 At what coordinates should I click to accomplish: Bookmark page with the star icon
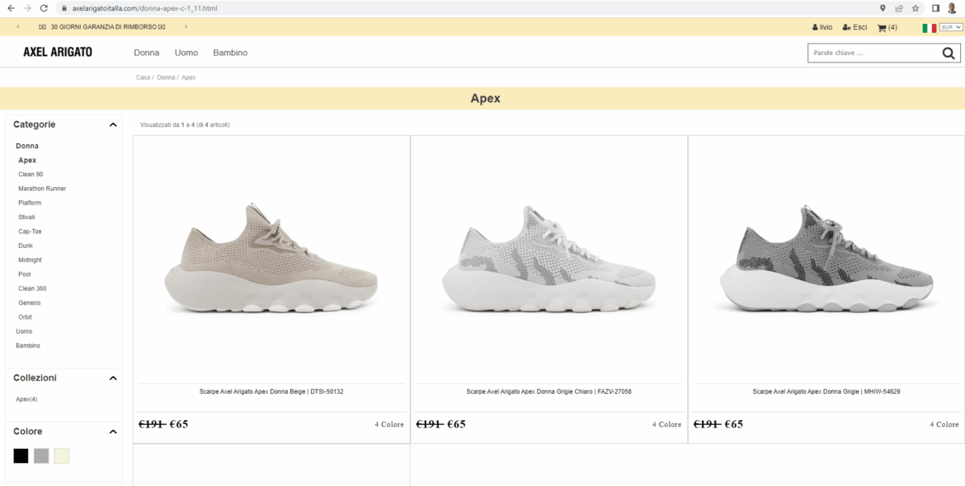tap(916, 8)
